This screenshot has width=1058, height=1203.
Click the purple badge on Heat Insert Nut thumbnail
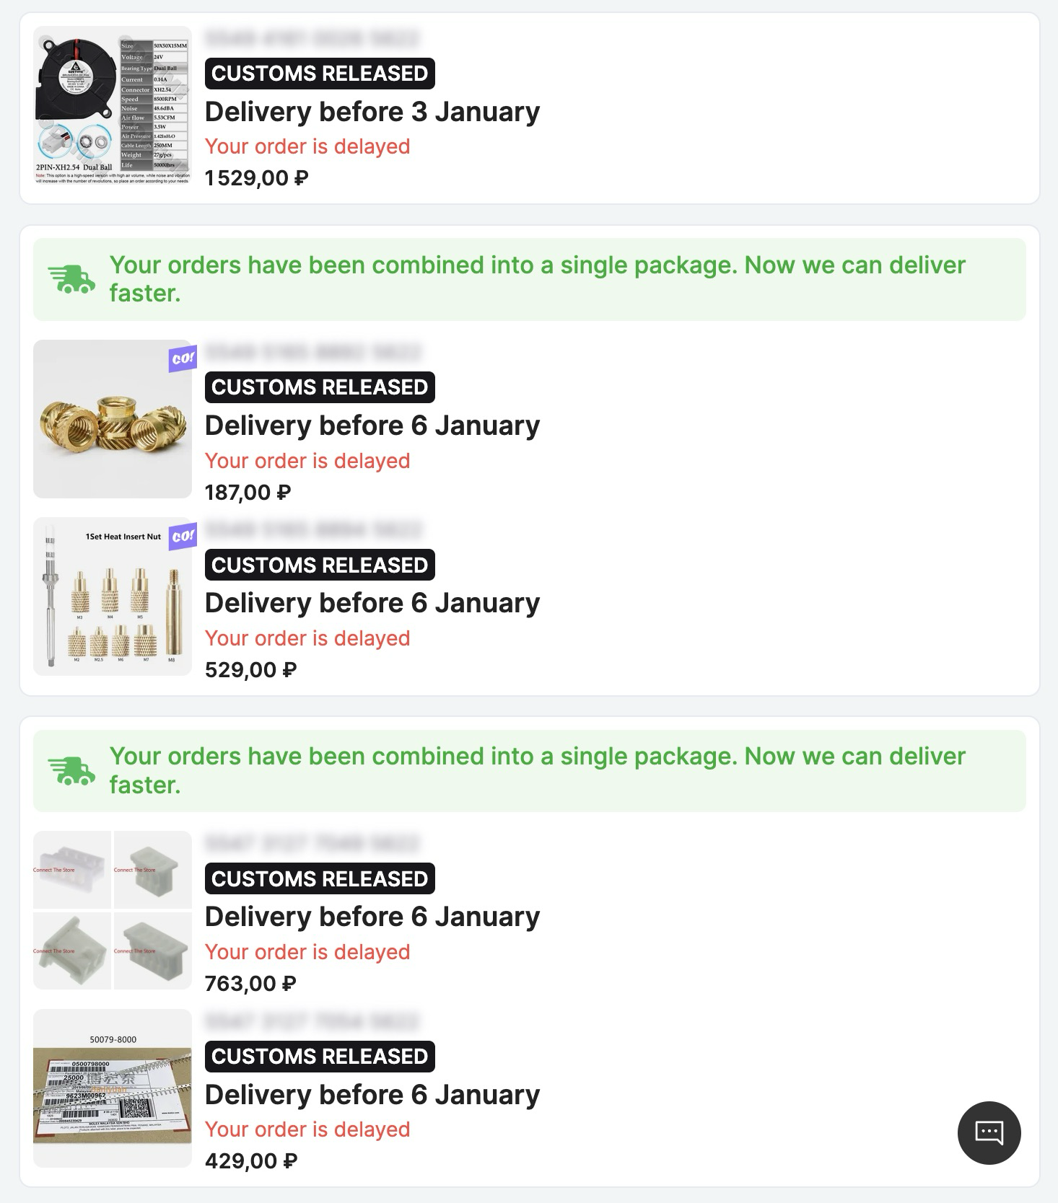(x=183, y=536)
